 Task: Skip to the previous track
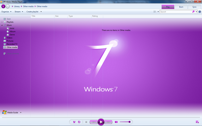click(x=94, y=122)
